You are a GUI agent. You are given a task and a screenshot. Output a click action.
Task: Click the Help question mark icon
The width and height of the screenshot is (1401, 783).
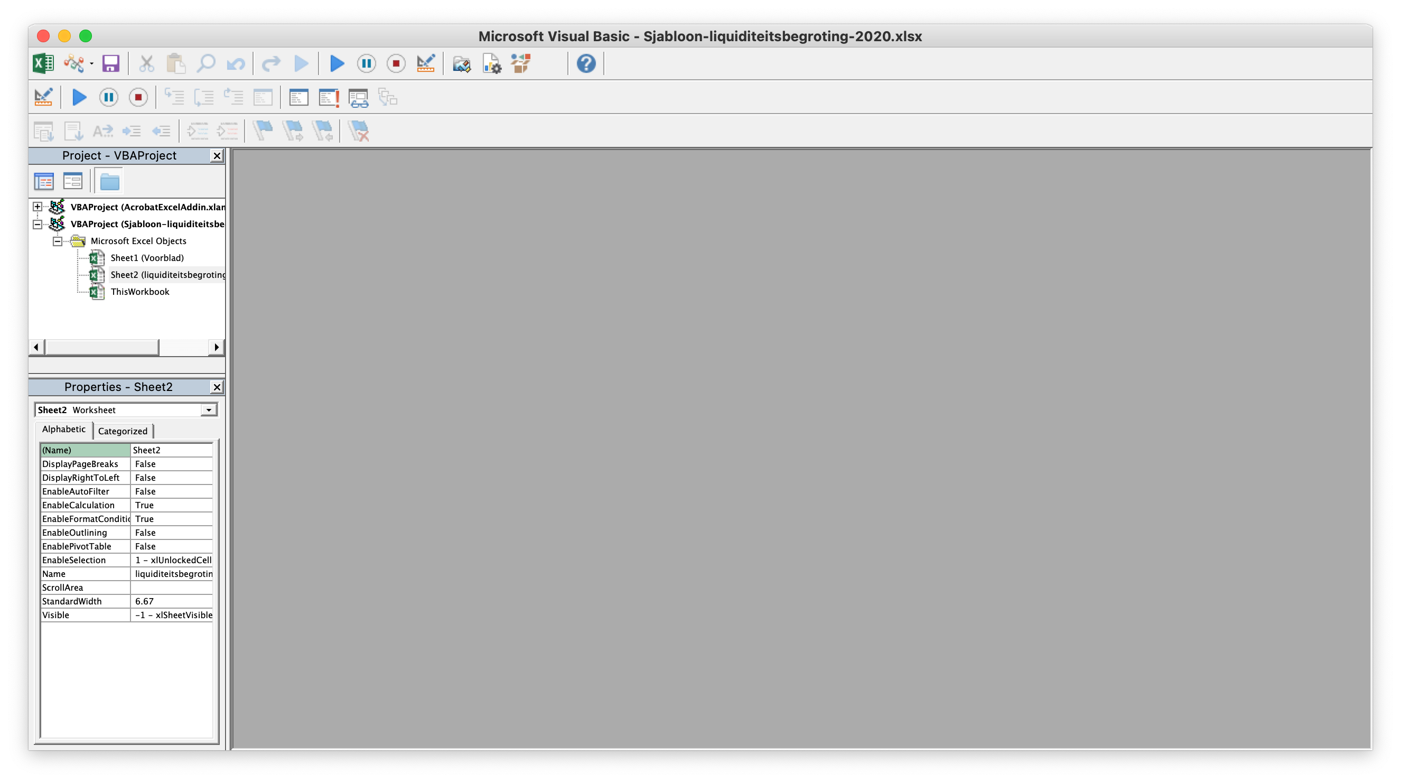[x=586, y=63]
